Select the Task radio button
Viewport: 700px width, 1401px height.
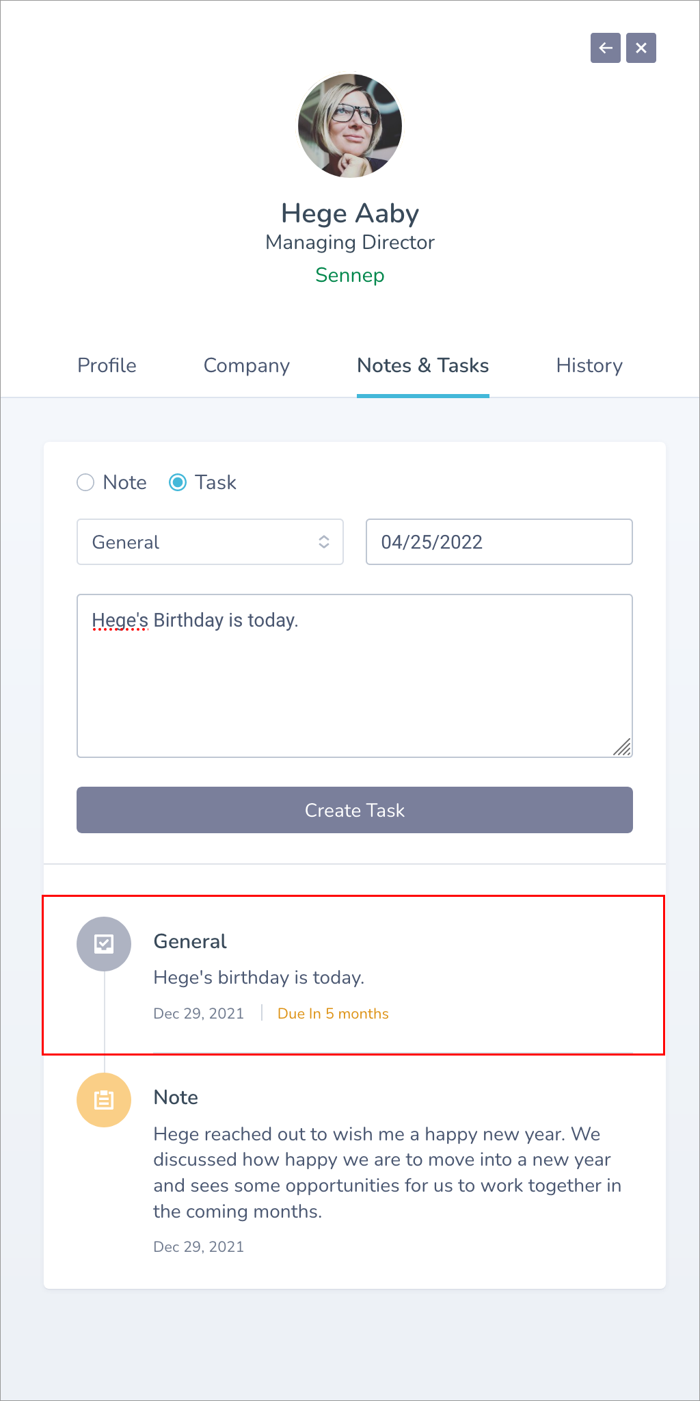pyautogui.click(x=178, y=482)
